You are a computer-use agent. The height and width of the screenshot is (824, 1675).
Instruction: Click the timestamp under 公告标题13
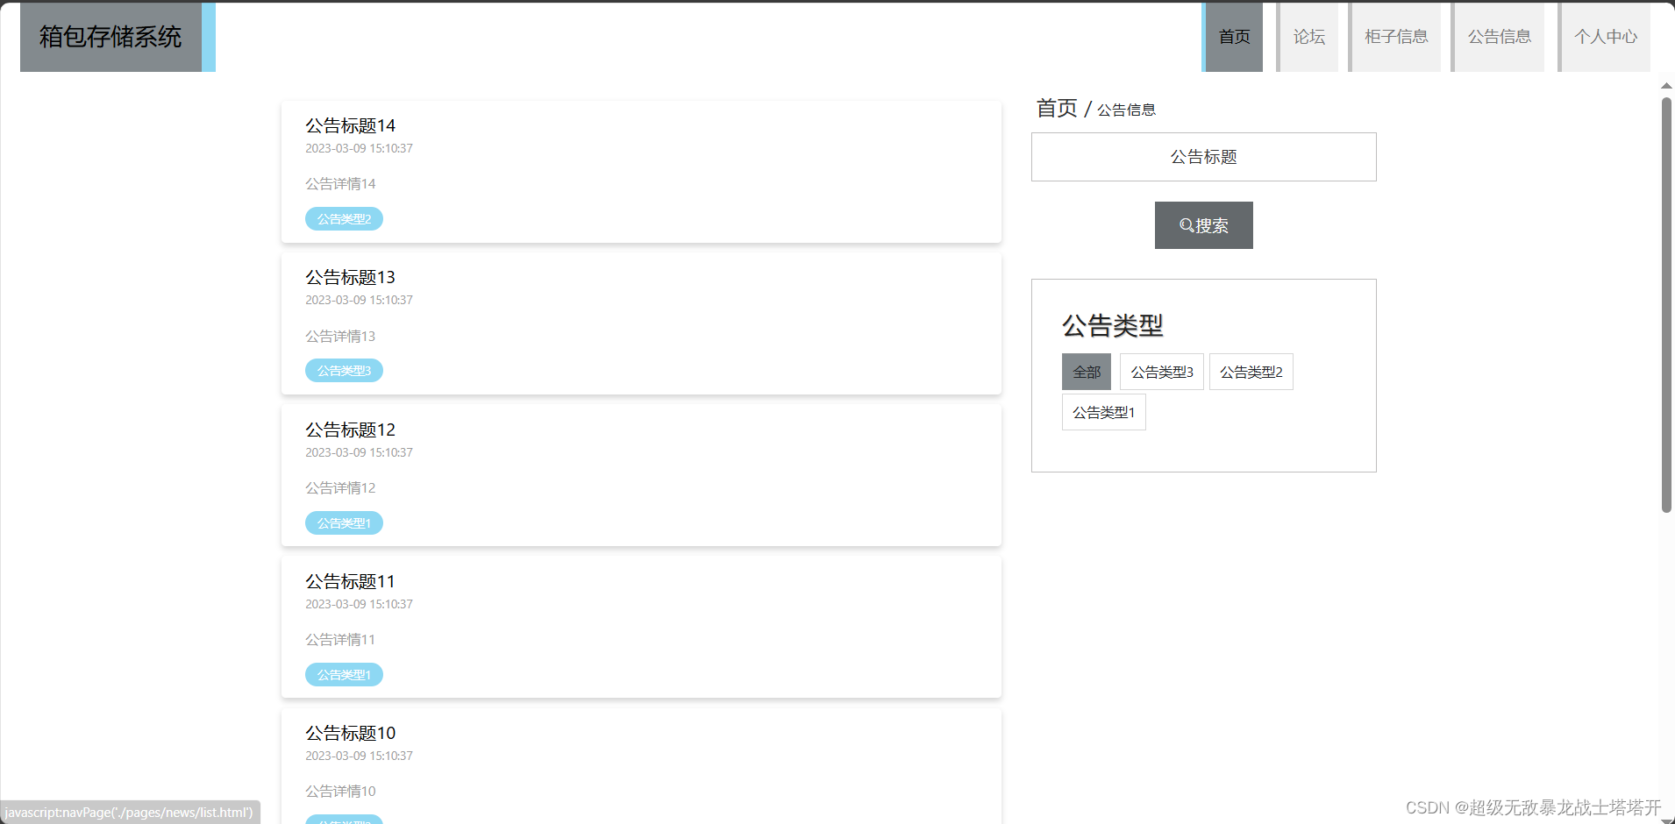click(x=359, y=300)
